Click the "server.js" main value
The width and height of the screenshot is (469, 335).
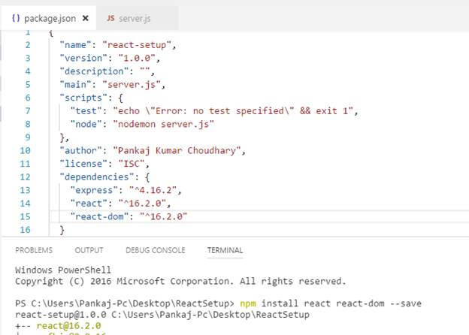[x=132, y=85]
